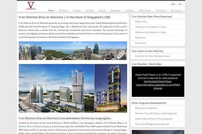
Task: Click the 188 share count badge
Action: [179, 4]
